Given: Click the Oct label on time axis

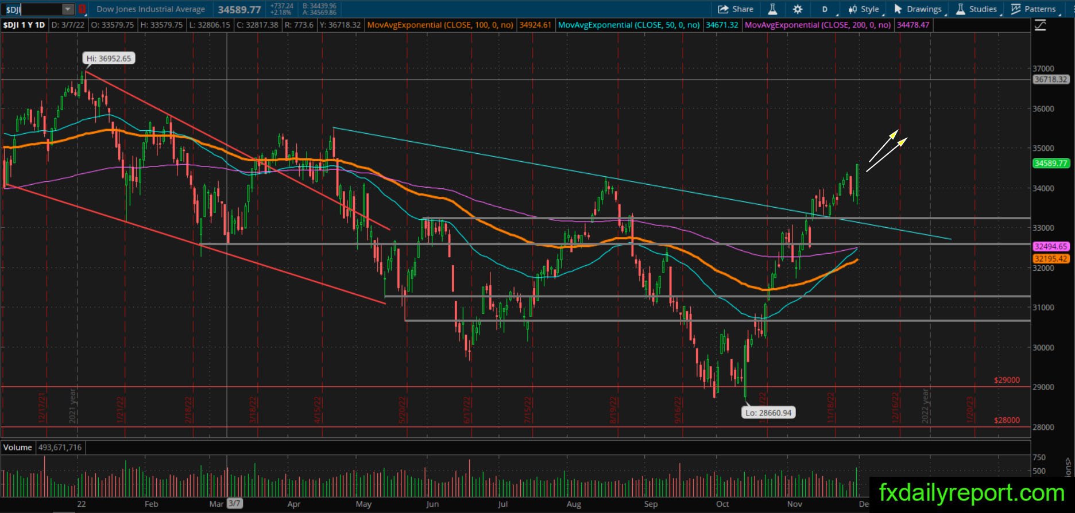Looking at the screenshot, I should [x=722, y=504].
